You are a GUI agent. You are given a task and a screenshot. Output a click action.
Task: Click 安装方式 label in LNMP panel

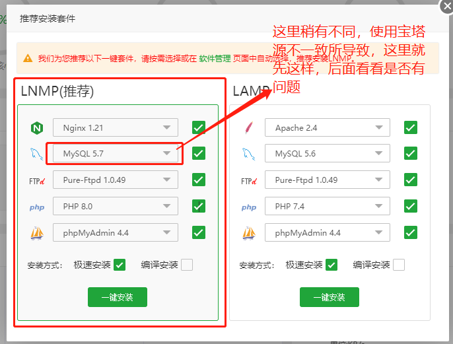[45, 265]
